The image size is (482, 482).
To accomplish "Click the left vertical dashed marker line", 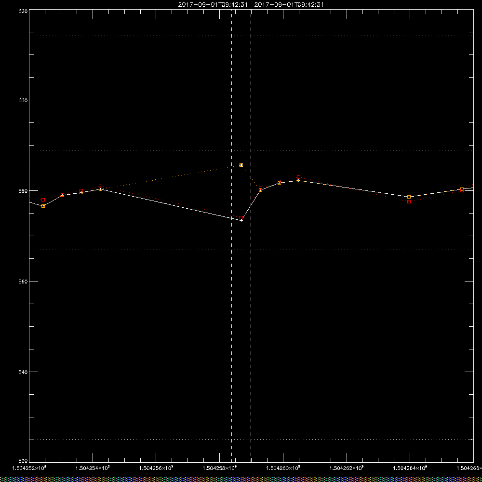I will [231, 236].
